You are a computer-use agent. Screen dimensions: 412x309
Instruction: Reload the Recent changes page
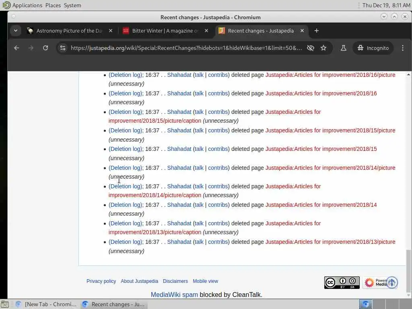pos(45,48)
